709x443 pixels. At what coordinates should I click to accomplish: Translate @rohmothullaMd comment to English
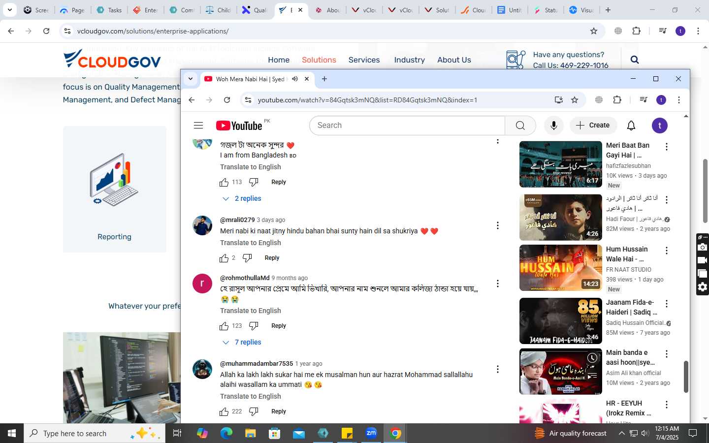coord(251,311)
